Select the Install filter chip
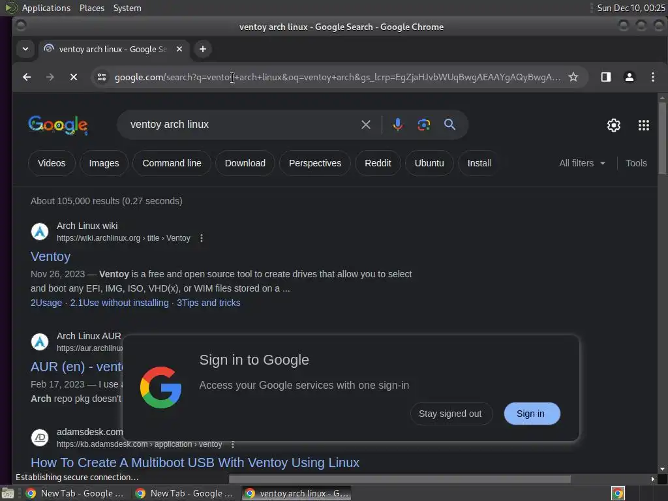 click(x=479, y=163)
